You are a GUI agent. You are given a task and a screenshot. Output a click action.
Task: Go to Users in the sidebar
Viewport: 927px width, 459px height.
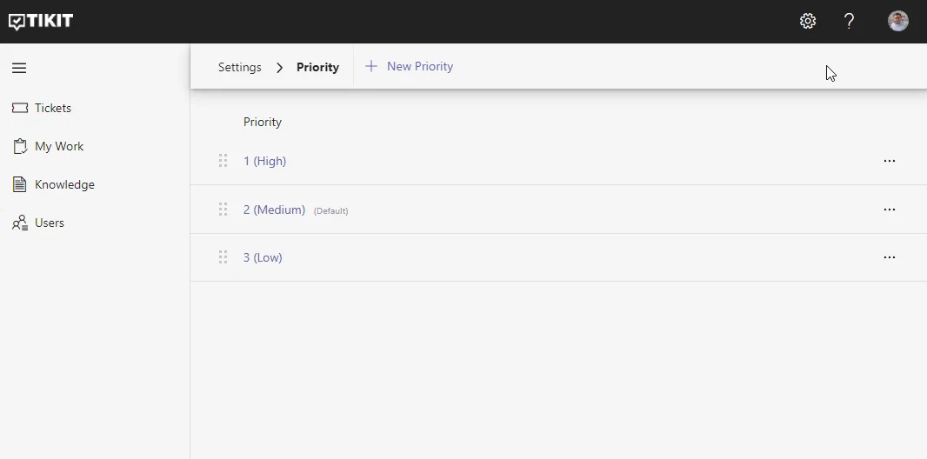(x=49, y=223)
